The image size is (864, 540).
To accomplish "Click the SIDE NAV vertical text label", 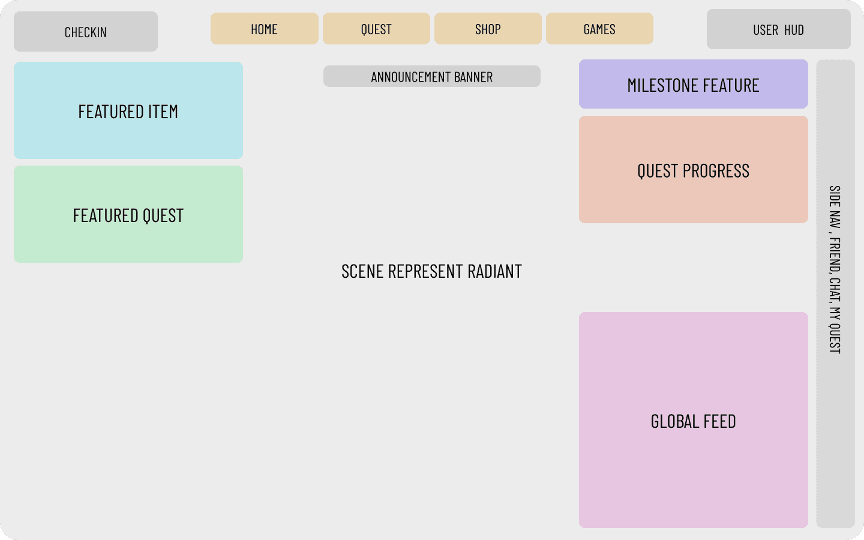I will (x=835, y=269).
